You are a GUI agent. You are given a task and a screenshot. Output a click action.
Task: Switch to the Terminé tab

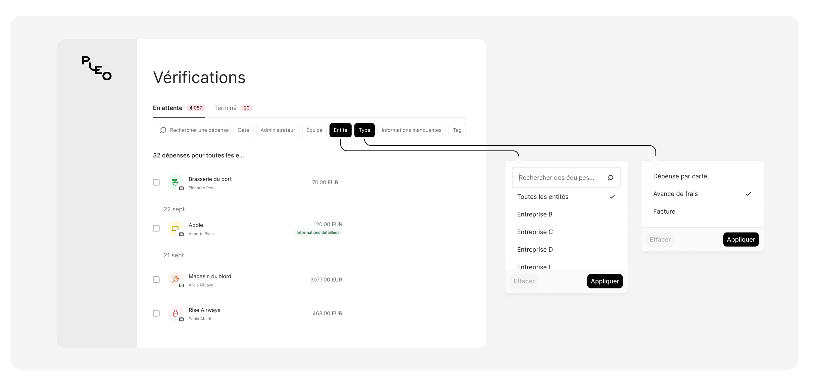[x=225, y=108]
